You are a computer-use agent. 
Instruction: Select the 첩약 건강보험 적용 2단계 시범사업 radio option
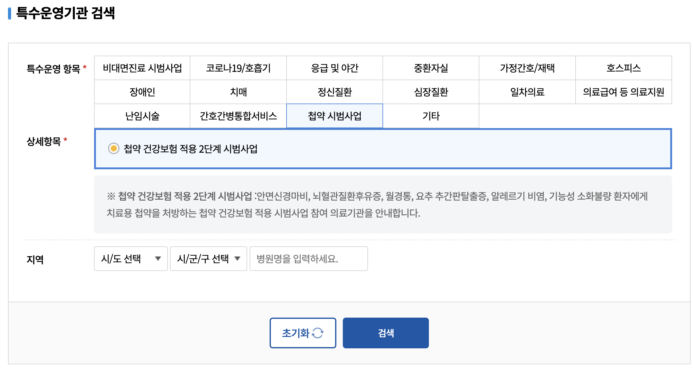115,149
